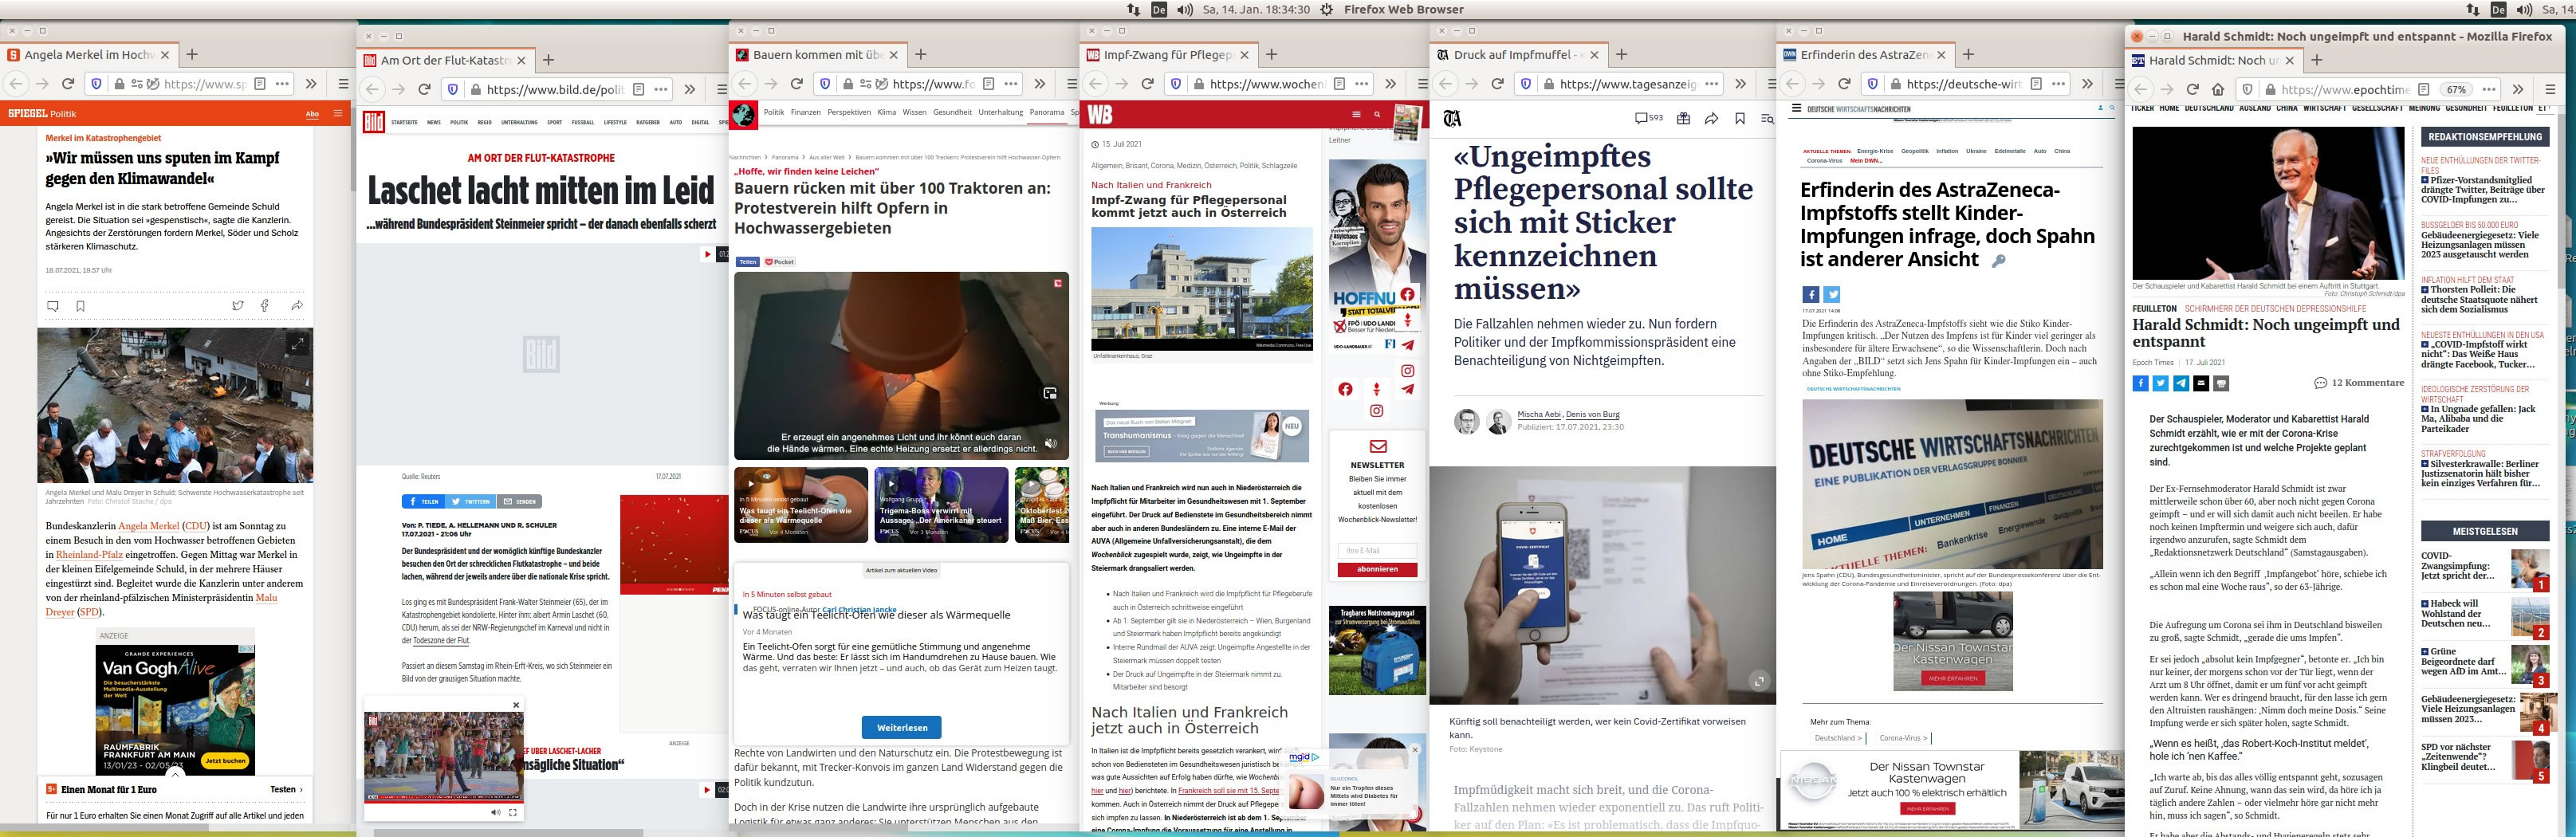The width and height of the screenshot is (2576, 837).
Task: Print the Harald Schmidt article
Action: (x=2221, y=383)
